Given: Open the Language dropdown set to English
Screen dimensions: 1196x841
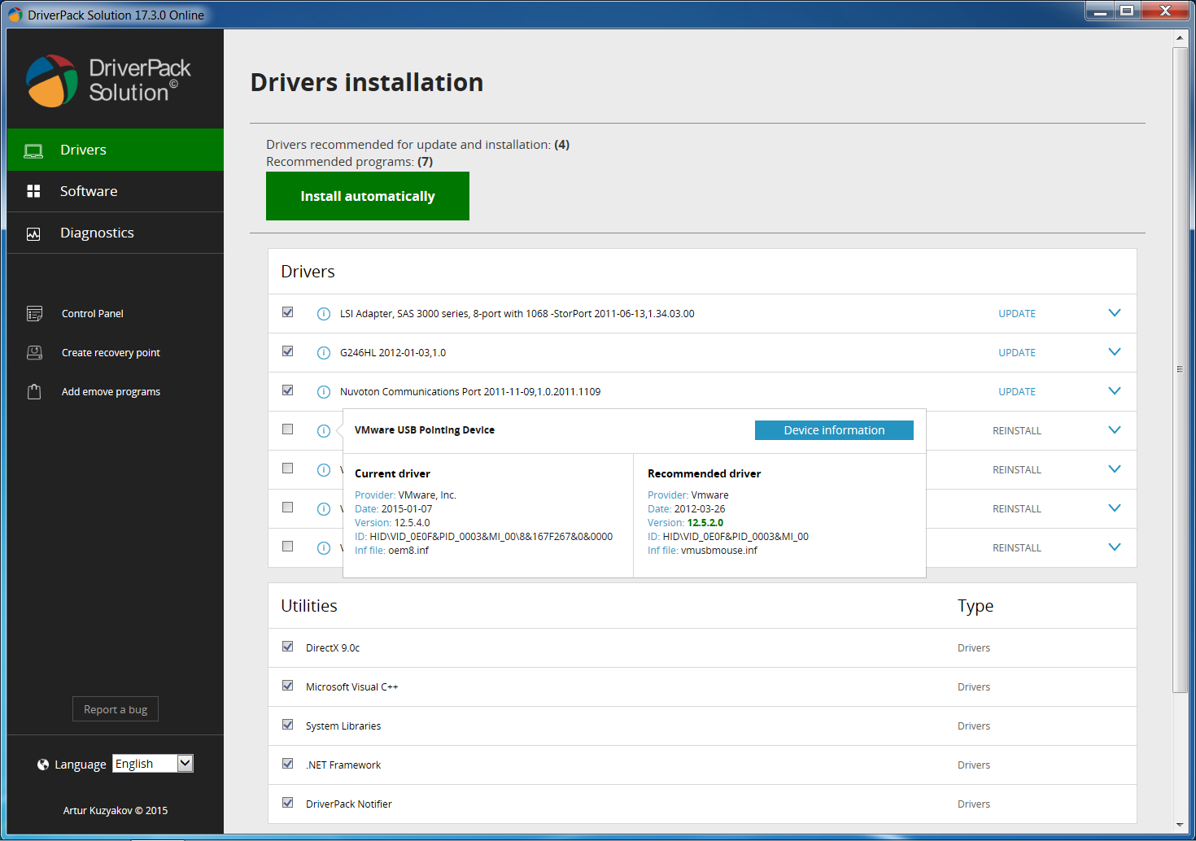Looking at the screenshot, I should (152, 763).
